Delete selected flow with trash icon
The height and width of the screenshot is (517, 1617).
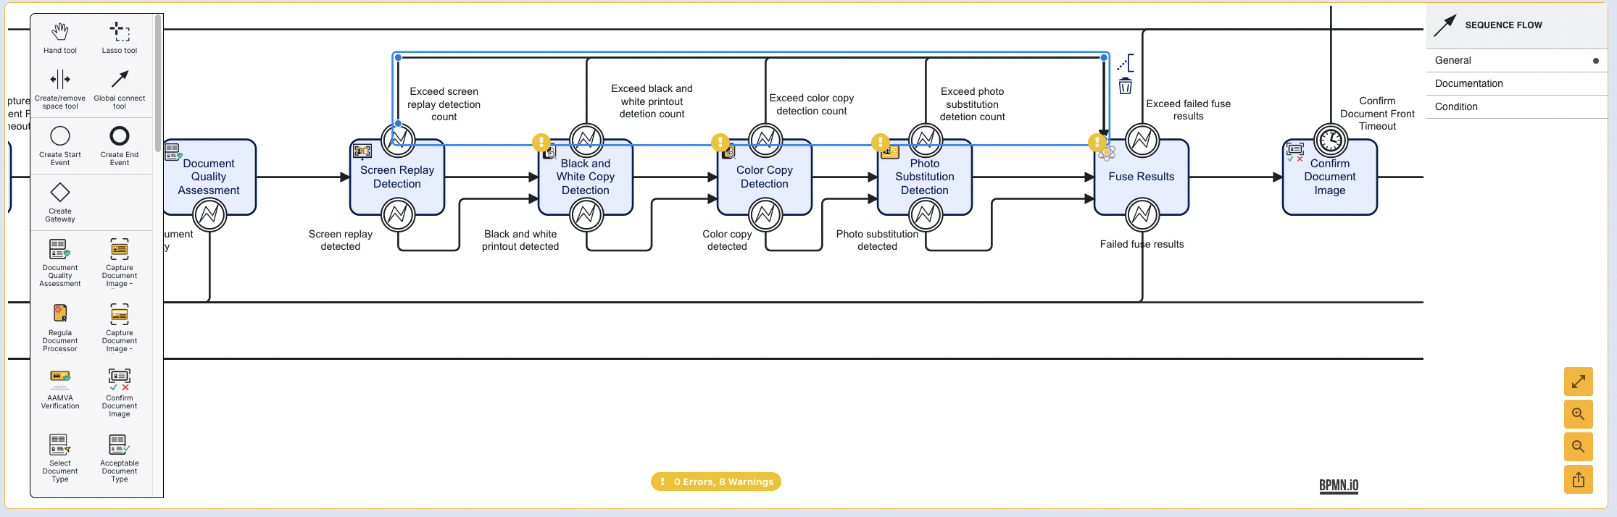click(1125, 86)
